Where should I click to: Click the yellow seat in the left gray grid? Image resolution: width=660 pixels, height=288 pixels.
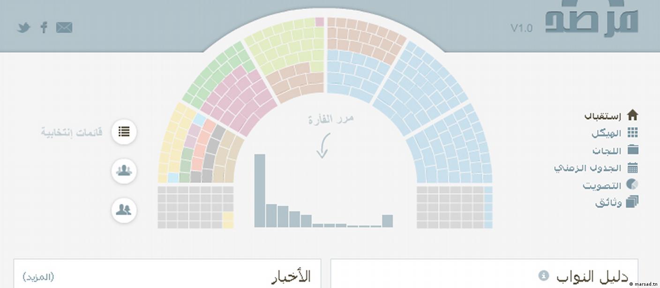point(228,220)
